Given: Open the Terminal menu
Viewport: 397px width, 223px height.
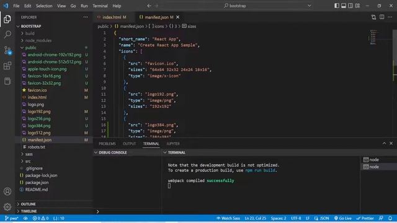Looking at the screenshot, I should point(100,6).
